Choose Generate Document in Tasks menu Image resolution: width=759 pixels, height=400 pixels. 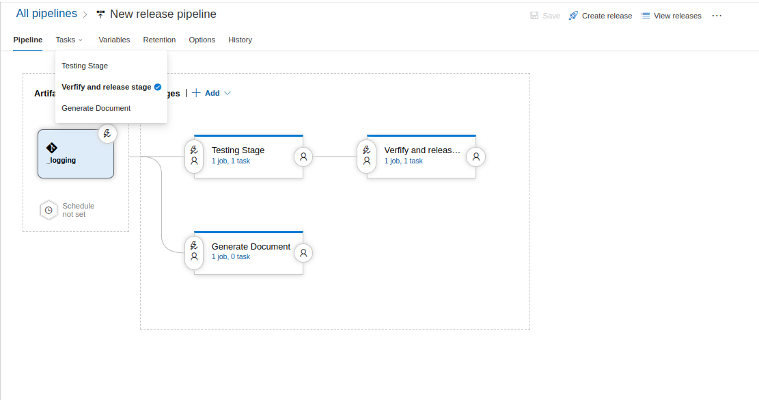click(x=96, y=108)
